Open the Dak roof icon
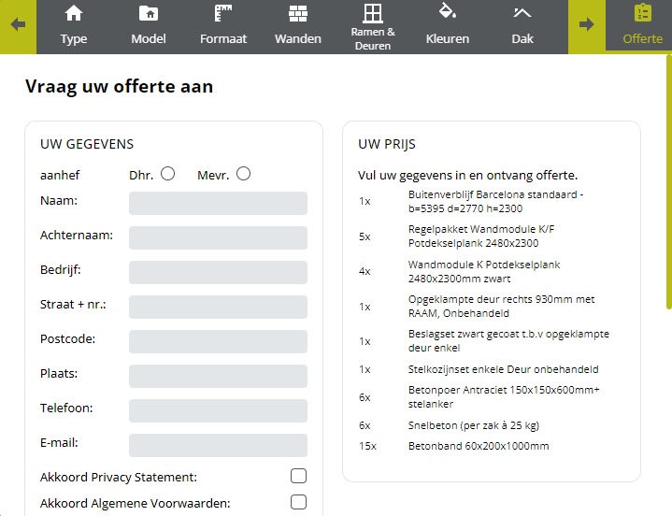 pyautogui.click(x=522, y=13)
